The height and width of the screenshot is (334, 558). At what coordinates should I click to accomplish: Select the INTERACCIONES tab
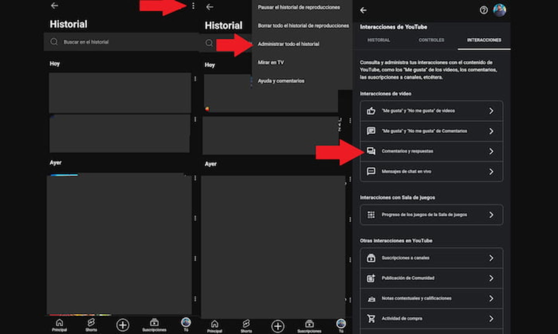pos(484,40)
